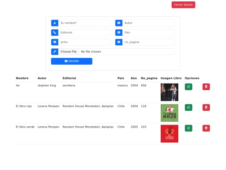Image resolution: width=226 pixels, height=170 pixels.
Task: Click the No_pagina column header
Action: tap(149, 78)
